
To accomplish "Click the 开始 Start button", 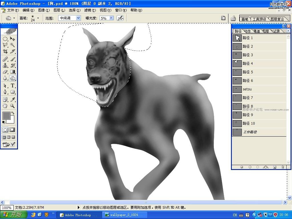I will click(13, 214).
